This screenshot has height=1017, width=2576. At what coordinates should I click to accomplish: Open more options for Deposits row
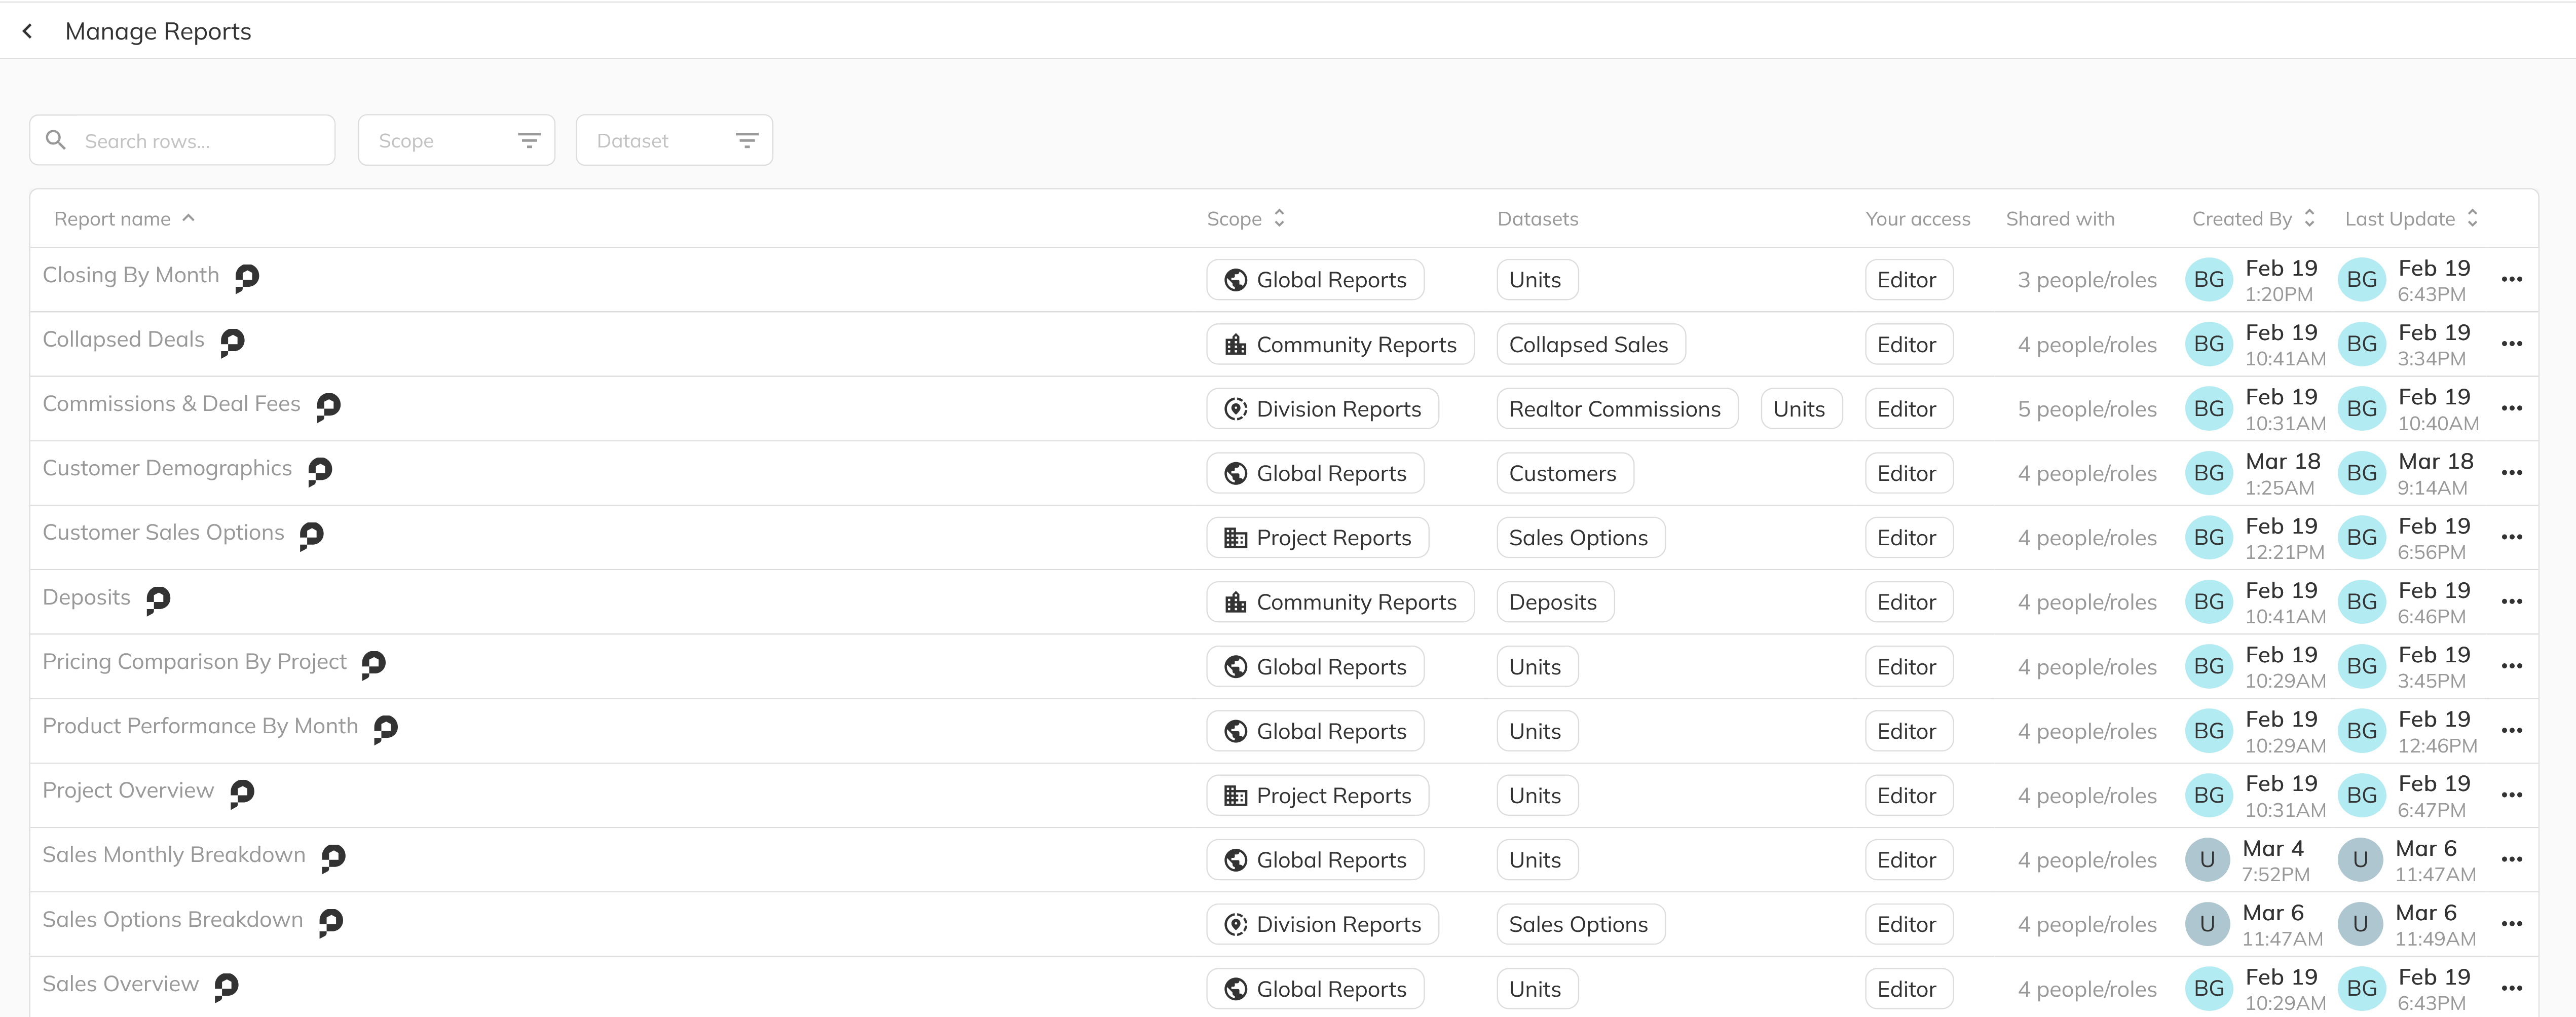[2511, 602]
